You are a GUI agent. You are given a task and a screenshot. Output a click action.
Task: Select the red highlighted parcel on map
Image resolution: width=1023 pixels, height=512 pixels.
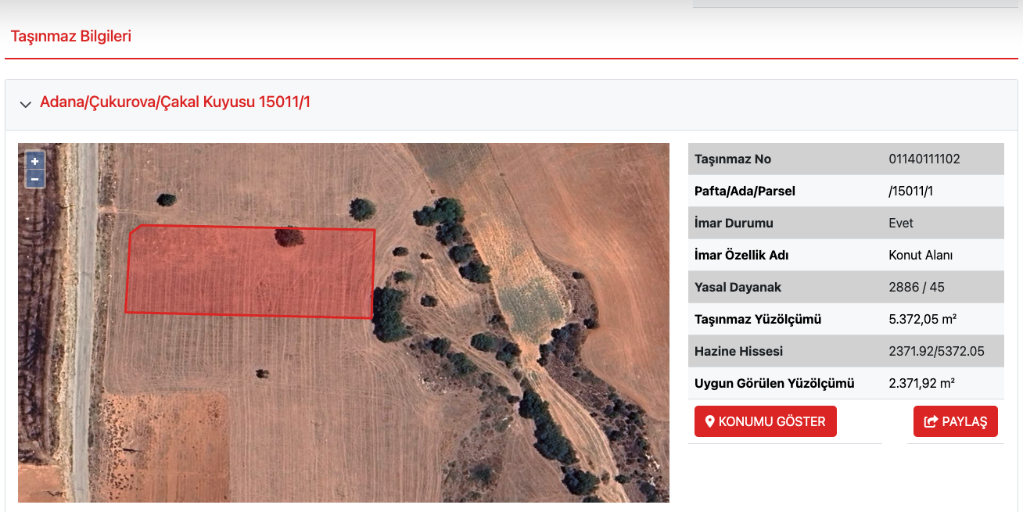pos(250,272)
